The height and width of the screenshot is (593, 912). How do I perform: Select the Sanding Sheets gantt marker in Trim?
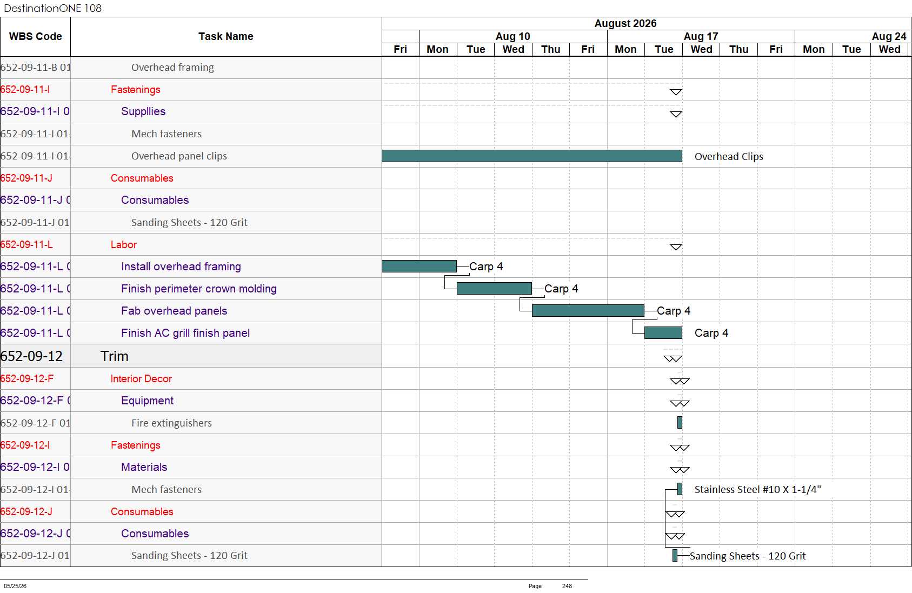(x=675, y=556)
